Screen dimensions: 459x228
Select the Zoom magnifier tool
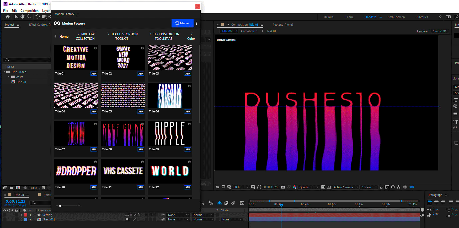29,17
